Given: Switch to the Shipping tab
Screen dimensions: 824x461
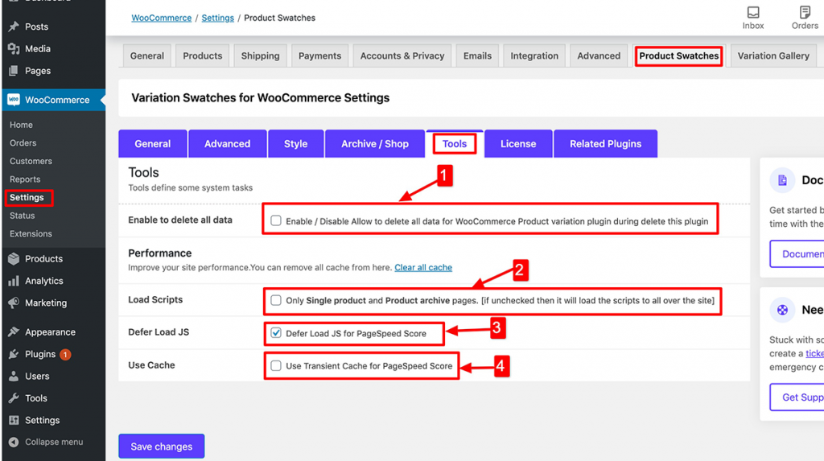Looking at the screenshot, I should point(260,56).
